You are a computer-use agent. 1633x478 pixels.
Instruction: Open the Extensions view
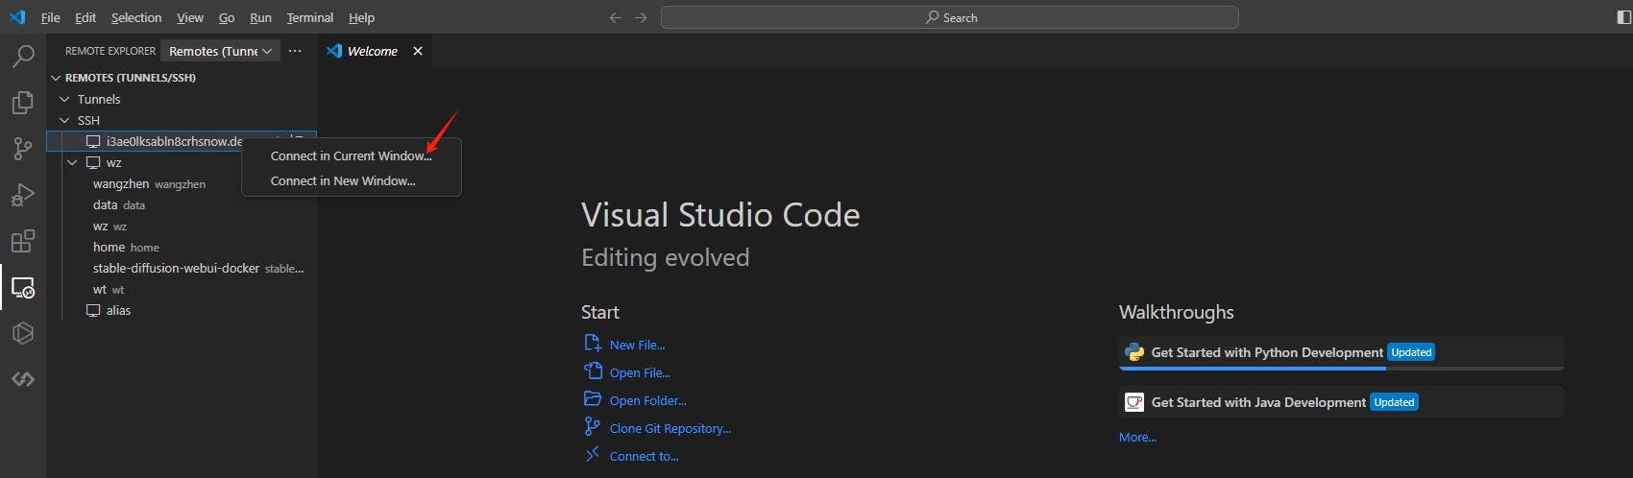click(x=23, y=241)
